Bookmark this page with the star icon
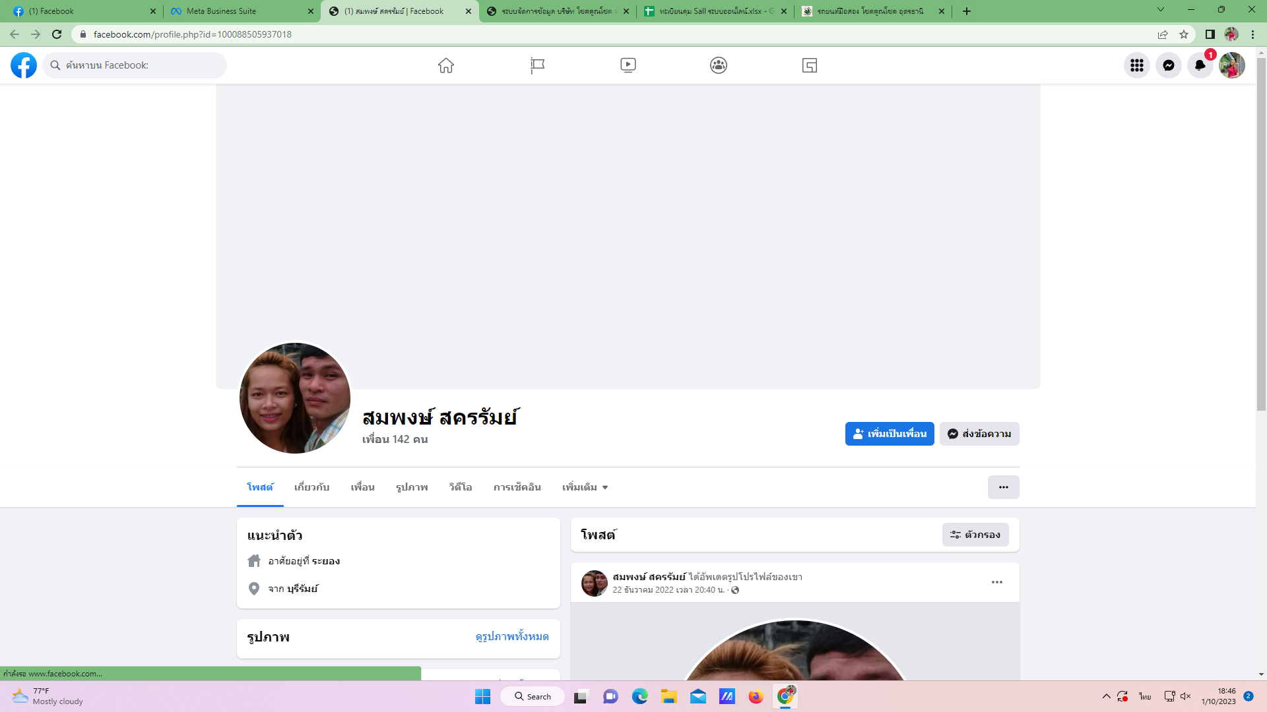The height and width of the screenshot is (712, 1267). pyautogui.click(x=1184, y=34)
